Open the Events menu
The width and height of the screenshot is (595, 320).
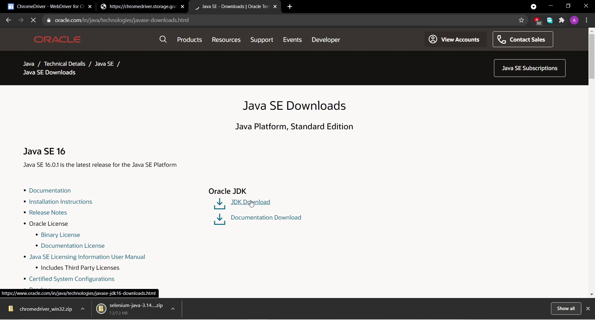click(293, 40)
